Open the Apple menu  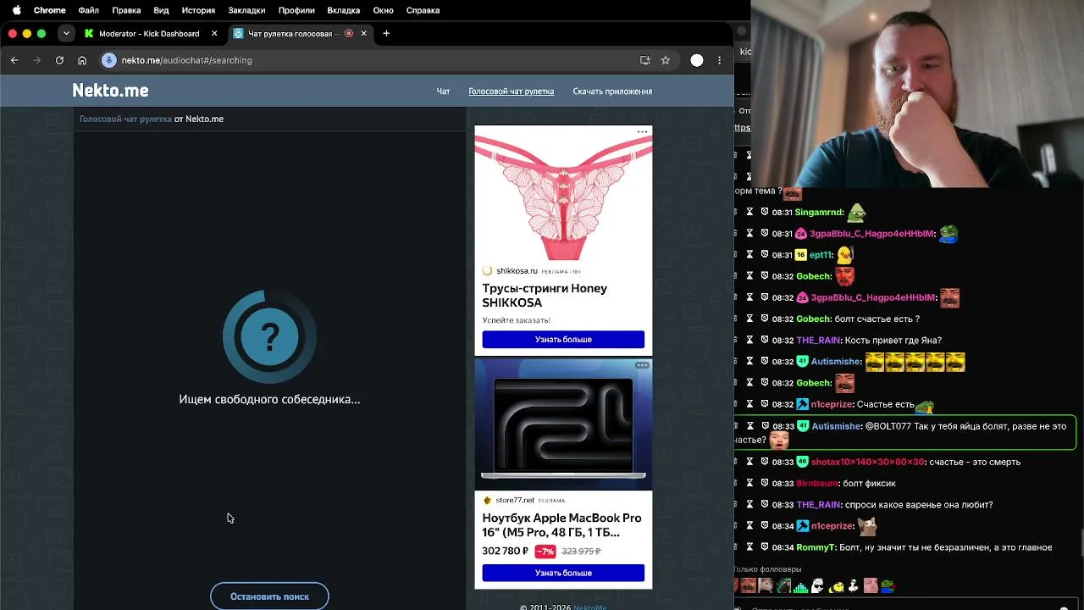click(x=16, y=10)
